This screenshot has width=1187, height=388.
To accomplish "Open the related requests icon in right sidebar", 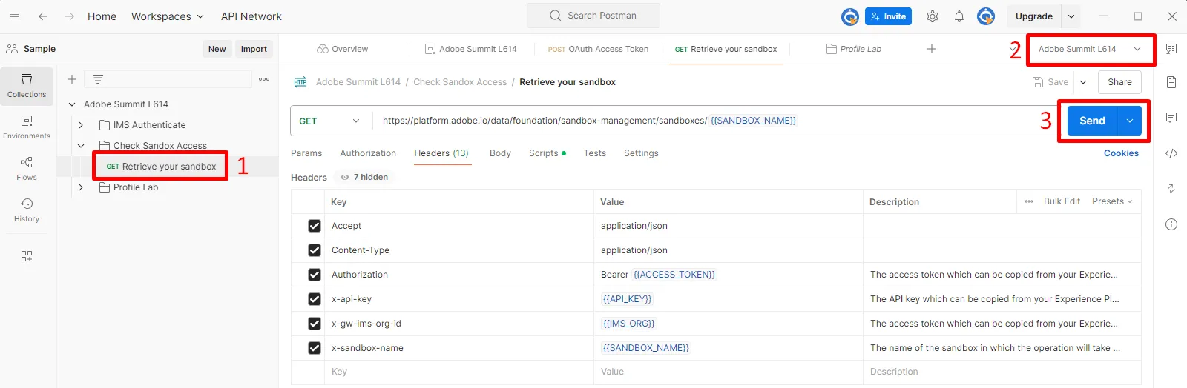I will (1171, 189).
